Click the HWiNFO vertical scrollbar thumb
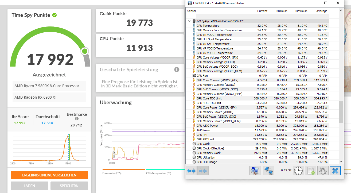 point(341,112)
